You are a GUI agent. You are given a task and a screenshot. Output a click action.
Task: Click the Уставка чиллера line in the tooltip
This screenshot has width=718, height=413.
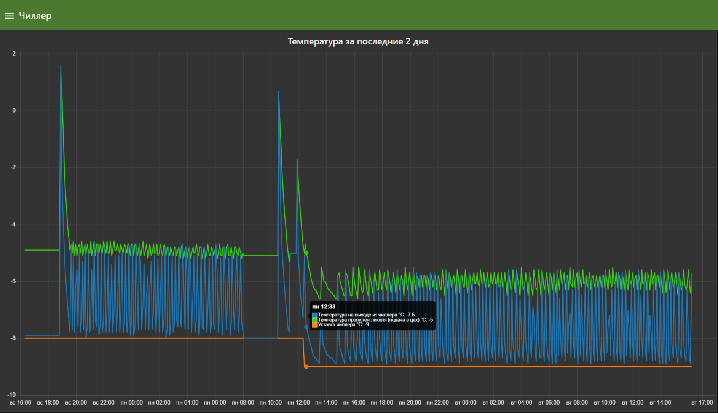tap(343, 325)
